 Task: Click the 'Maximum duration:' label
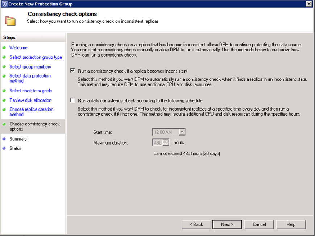tap(111, 143)
